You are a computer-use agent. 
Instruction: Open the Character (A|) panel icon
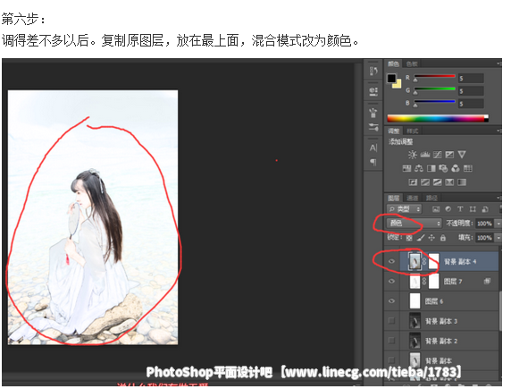point(373,148)
